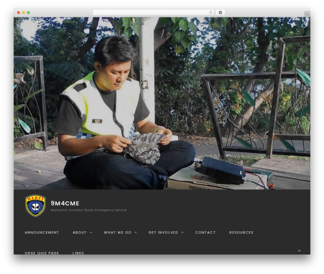
Task: Click the hero photo of radio operator
Action: (162, 103)
